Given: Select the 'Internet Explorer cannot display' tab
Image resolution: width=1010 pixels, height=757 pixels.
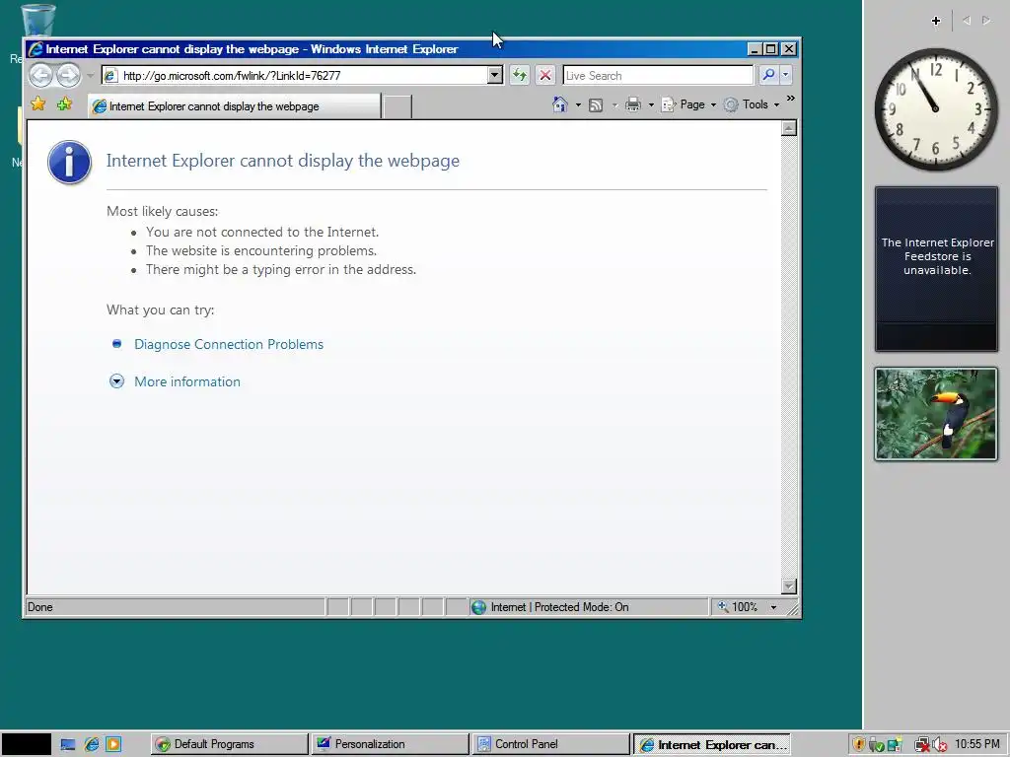Looking at the screenshot, I should click(235, 106).
